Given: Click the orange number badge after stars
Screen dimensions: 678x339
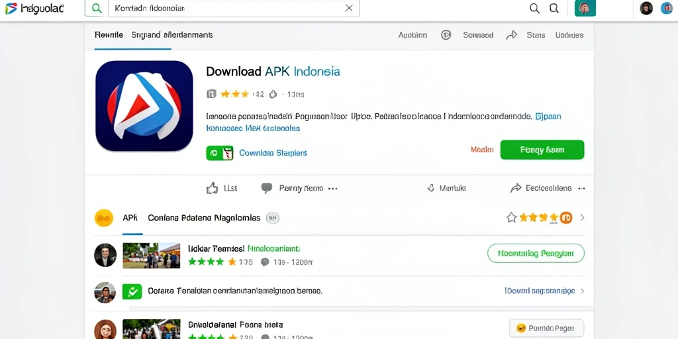Looking at the screenshot, I should point(566,217).
